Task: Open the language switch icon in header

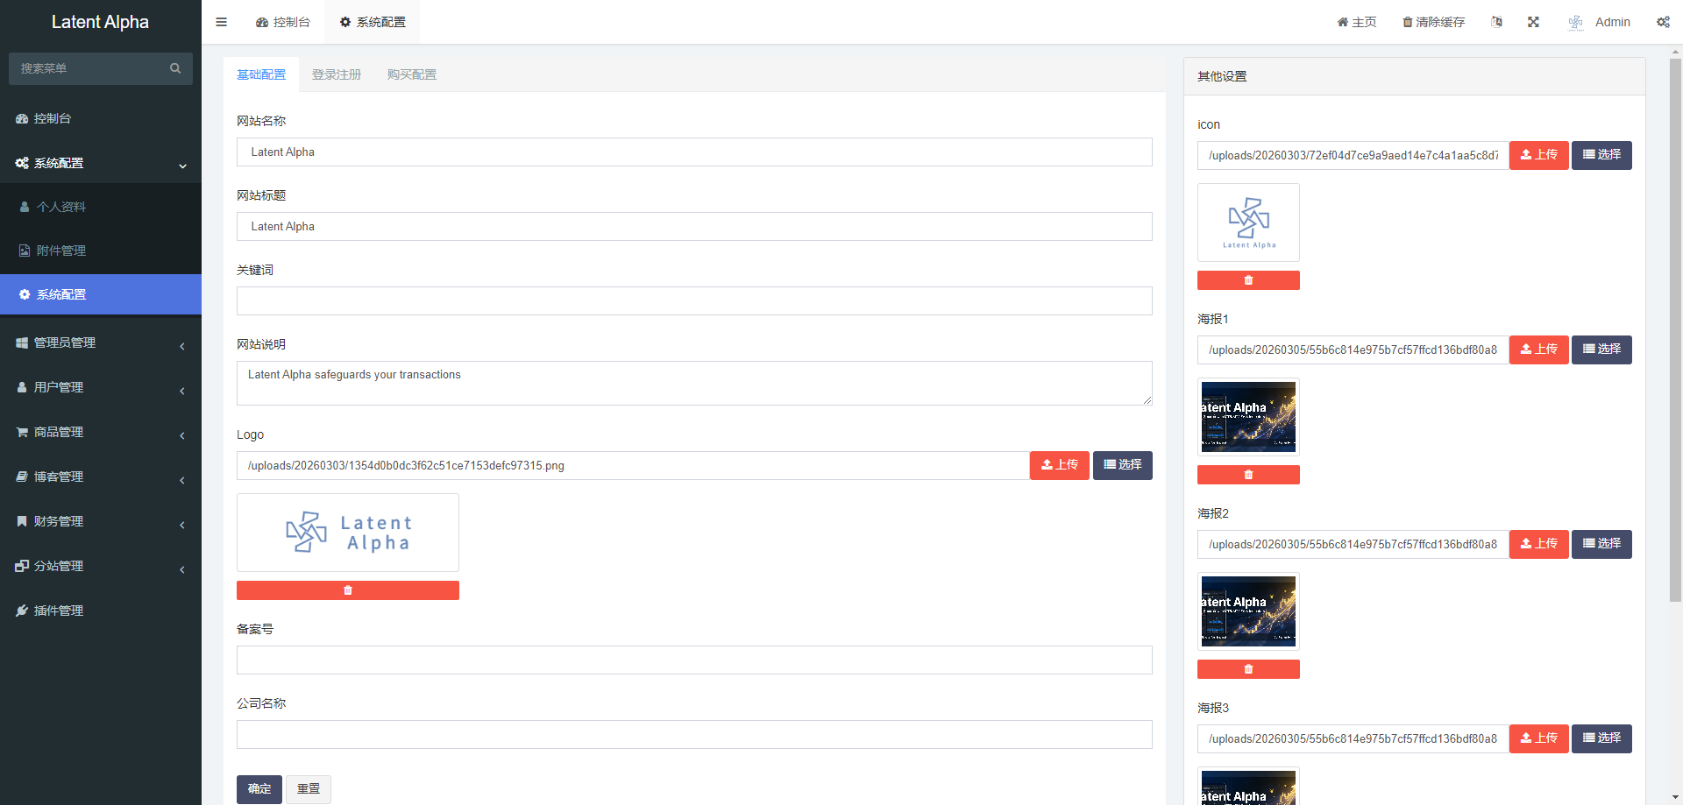Action: coord(1496,22)
